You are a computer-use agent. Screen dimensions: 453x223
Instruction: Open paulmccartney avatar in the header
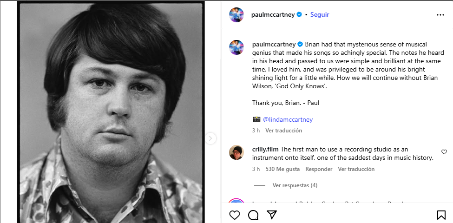[236, 15]
